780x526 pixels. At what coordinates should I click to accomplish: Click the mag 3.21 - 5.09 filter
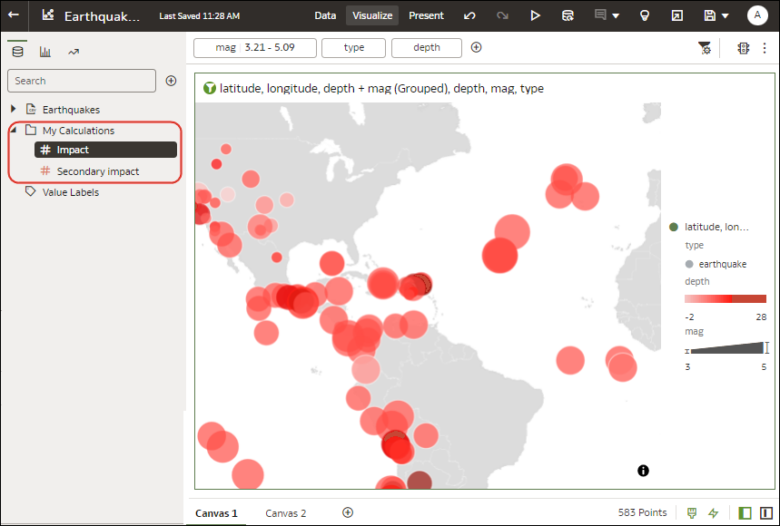pos(254,47)
